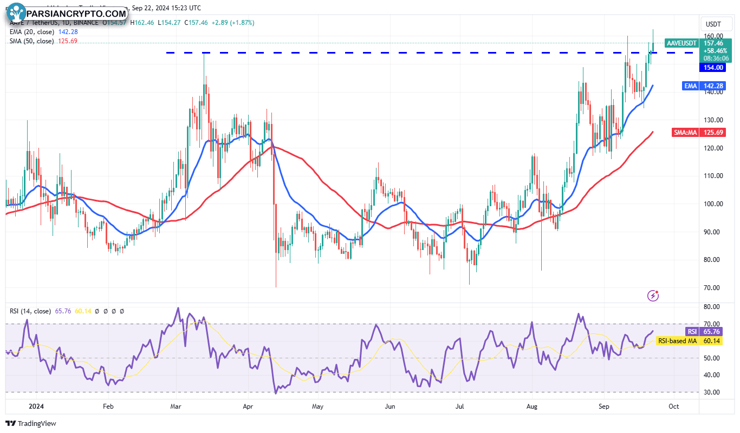Click the +58.46% change badge
Screen dimensions: 740x433
(716, 50)
